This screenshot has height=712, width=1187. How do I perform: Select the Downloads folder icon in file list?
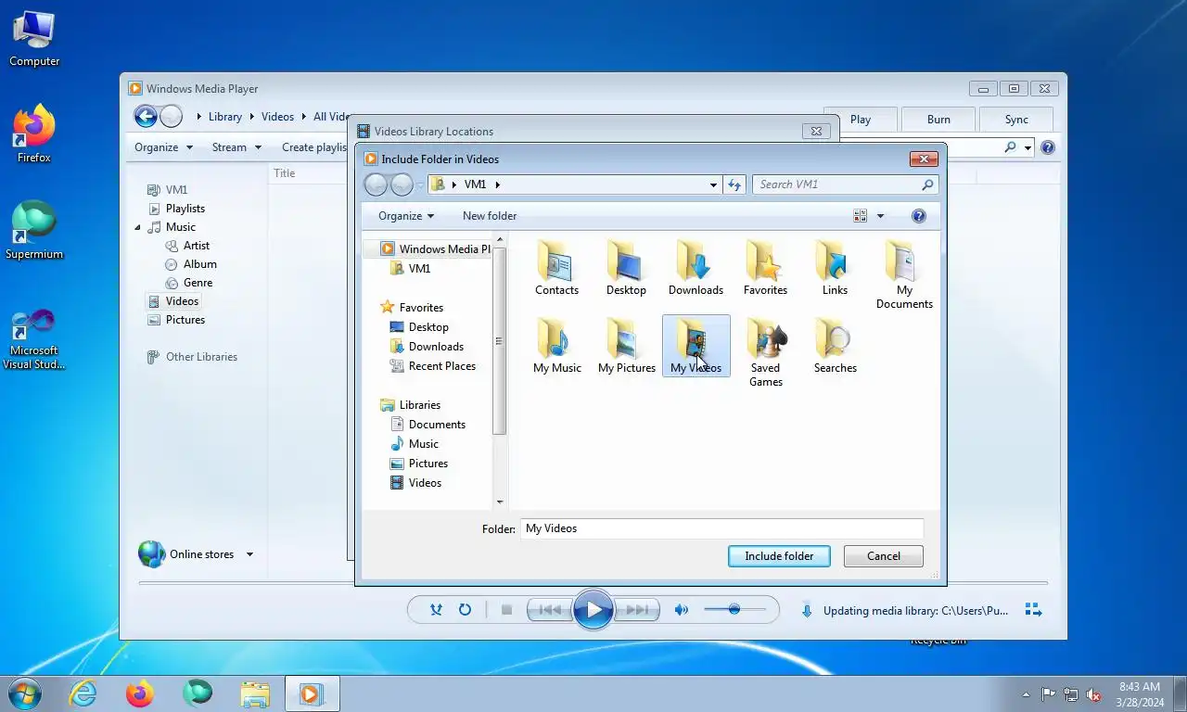(696, 269)
